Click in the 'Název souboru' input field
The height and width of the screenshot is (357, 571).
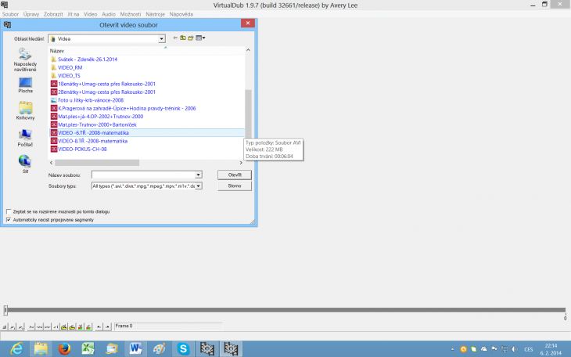coord(143,175)
